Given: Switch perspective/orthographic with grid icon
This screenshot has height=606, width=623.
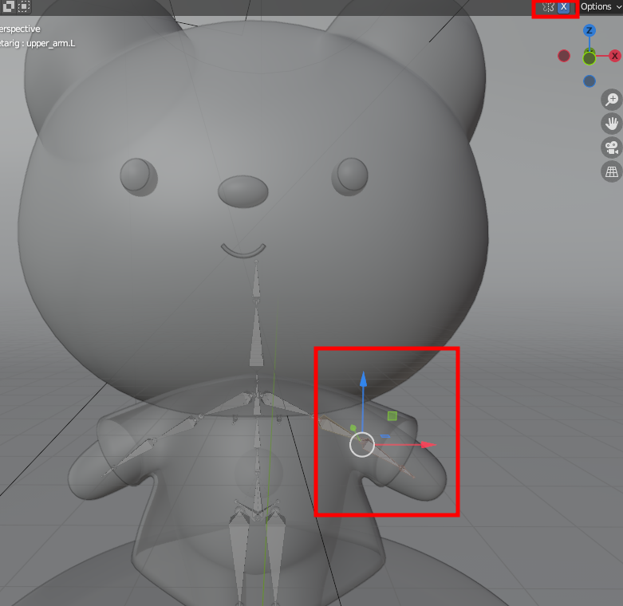Looking at the screenshot, I should (x=612, y=171).
